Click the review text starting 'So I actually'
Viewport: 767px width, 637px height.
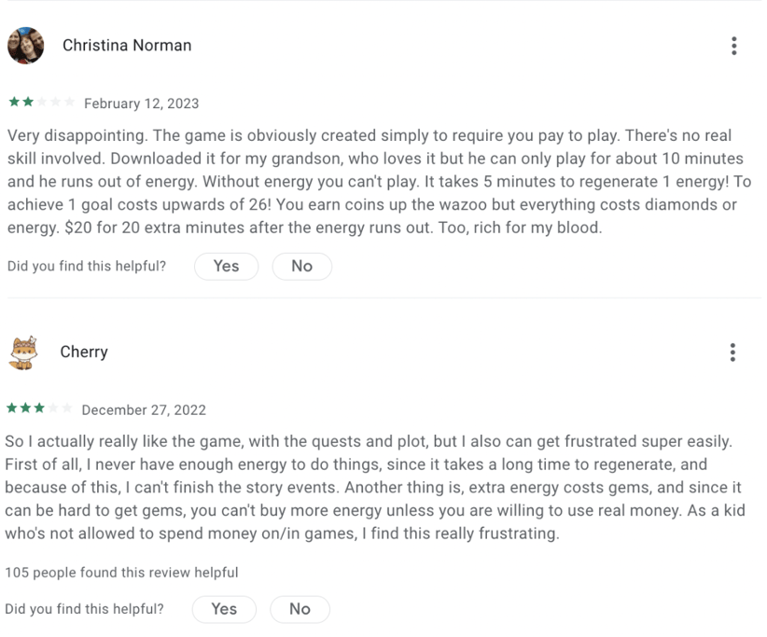[373, 486]
